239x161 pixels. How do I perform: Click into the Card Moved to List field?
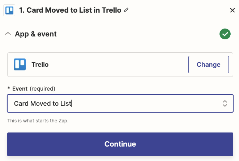[x=108, y=104]
